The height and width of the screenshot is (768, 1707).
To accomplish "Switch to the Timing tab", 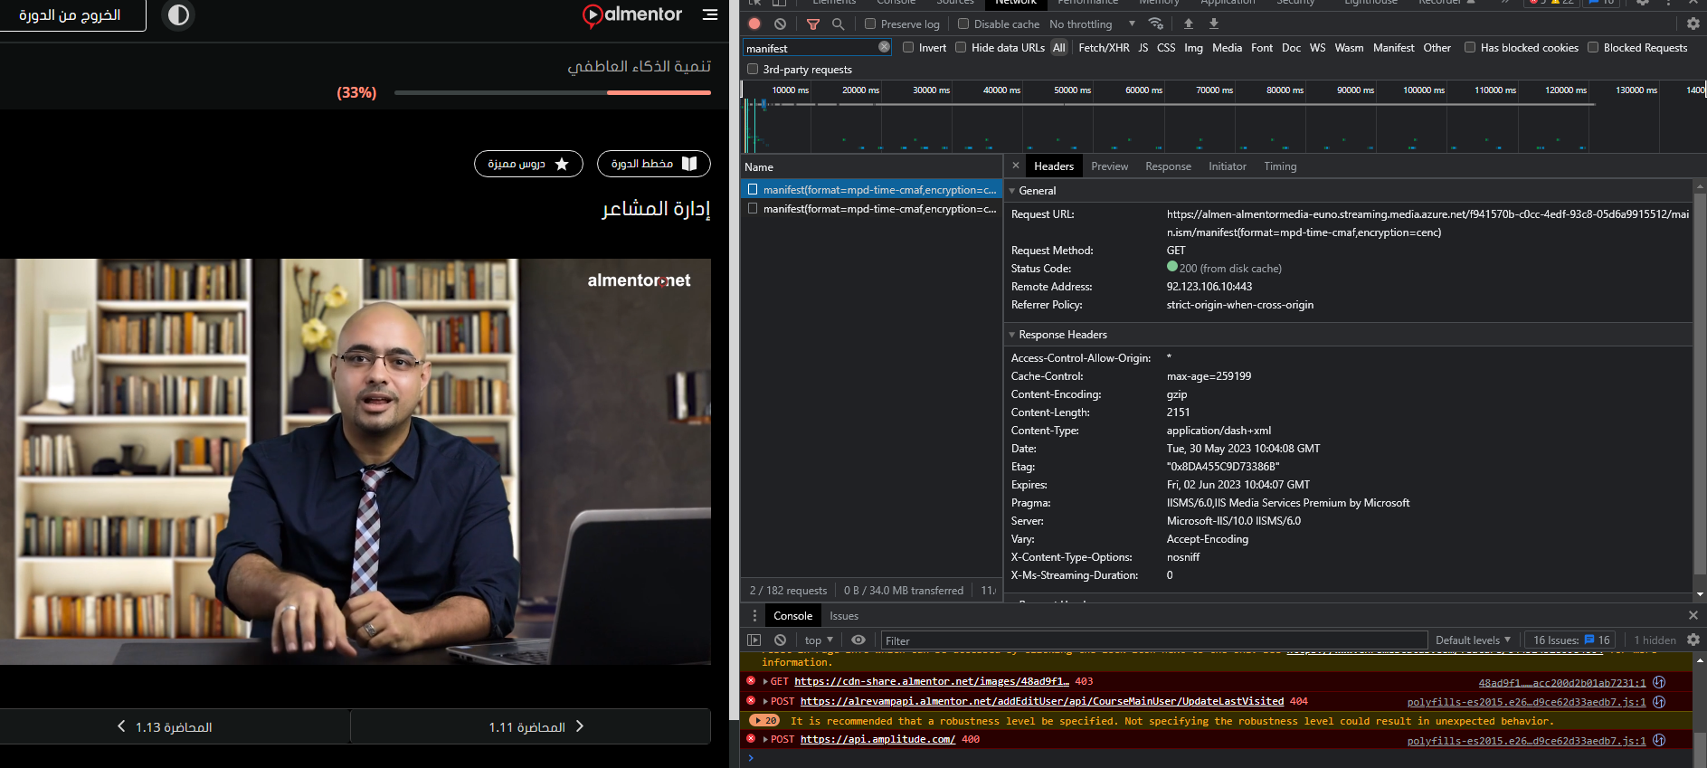I will [x=1280, y=166].
